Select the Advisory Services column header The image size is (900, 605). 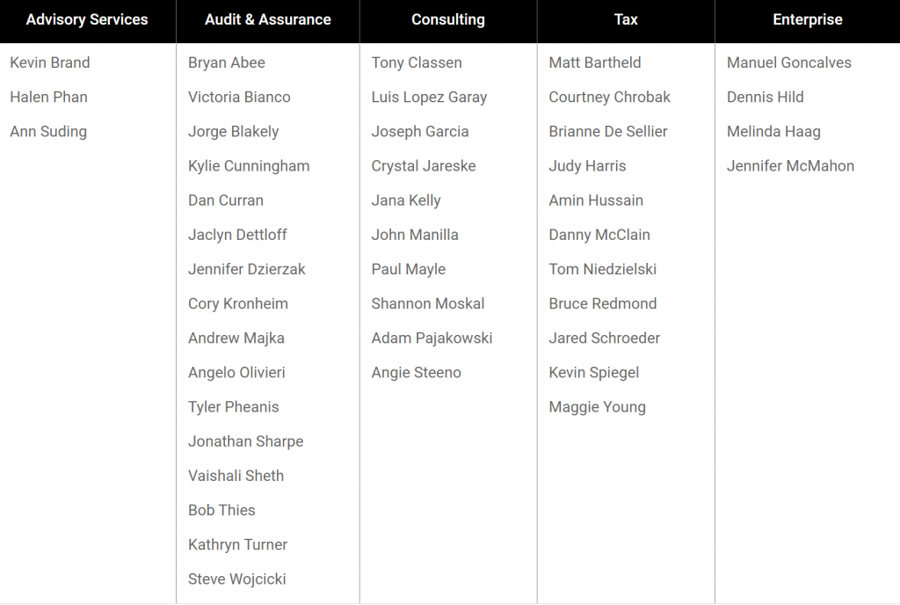pos(87,19)
